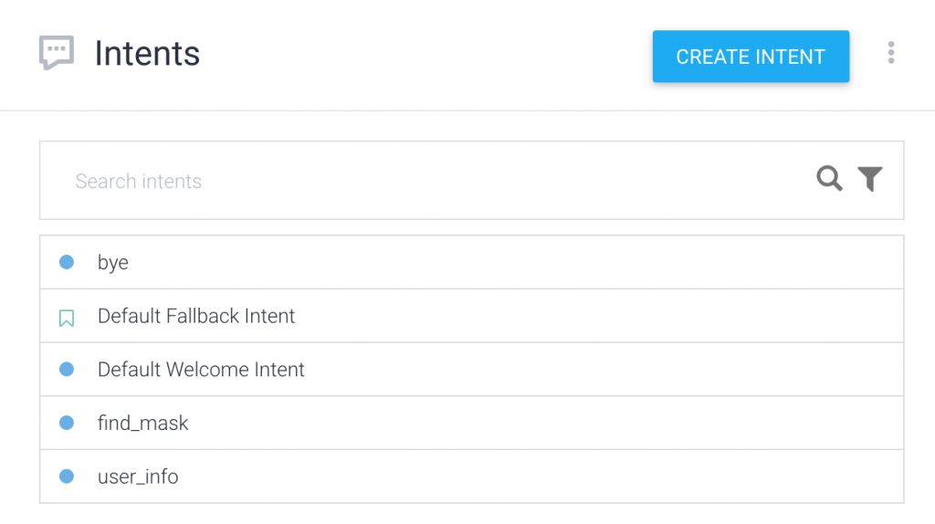Click the blue dot beside find_mask
The height and width of the screenshot is (524, 935).
click(x=67, y=424)
